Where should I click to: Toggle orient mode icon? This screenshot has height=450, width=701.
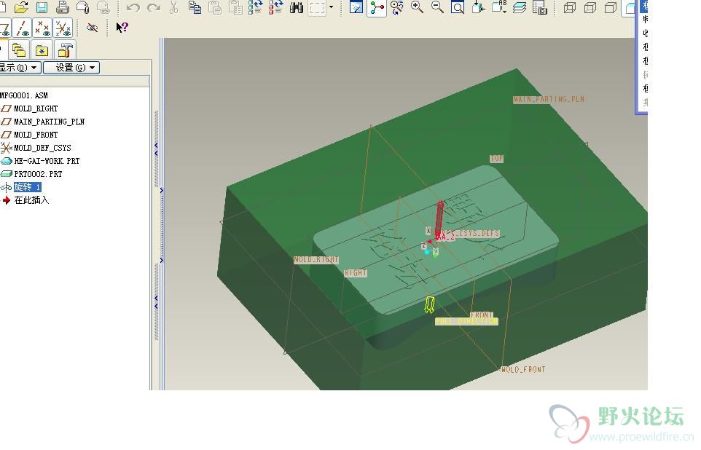(x=396, y=7)
